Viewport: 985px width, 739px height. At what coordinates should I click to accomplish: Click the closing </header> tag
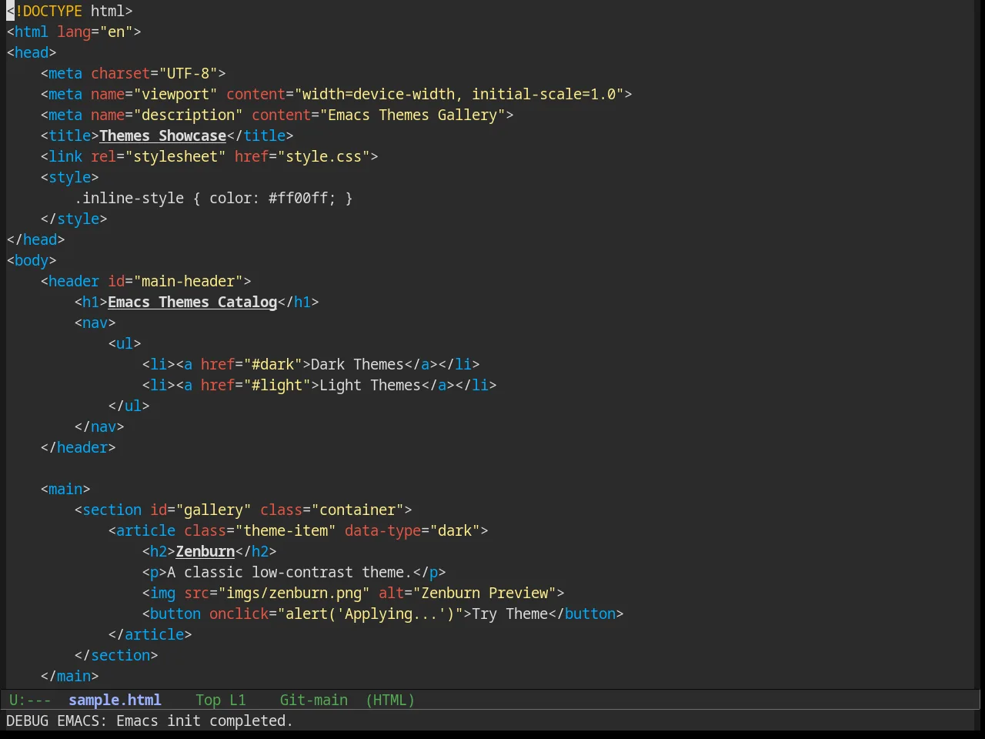point(78,447)
